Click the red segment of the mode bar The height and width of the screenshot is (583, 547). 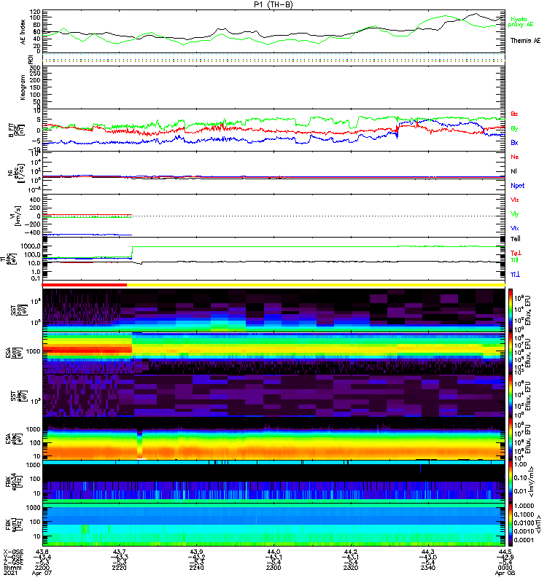(x=85, y=285)
